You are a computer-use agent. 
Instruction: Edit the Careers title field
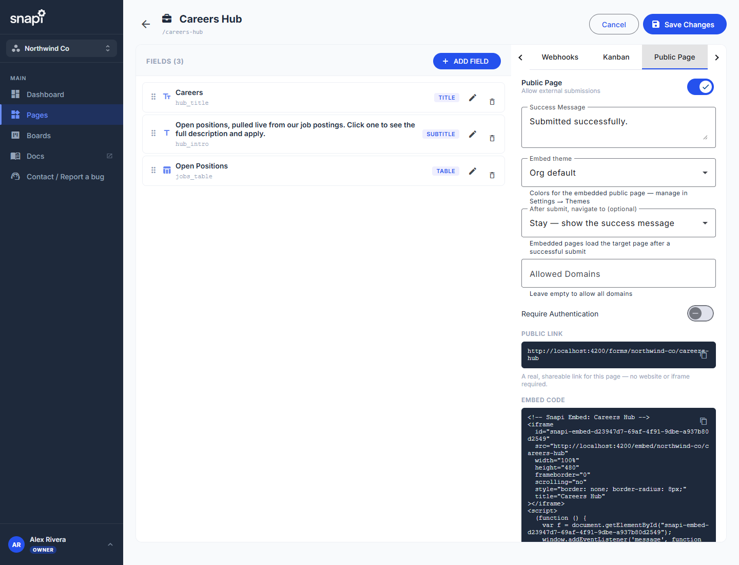tap(473, 98)
